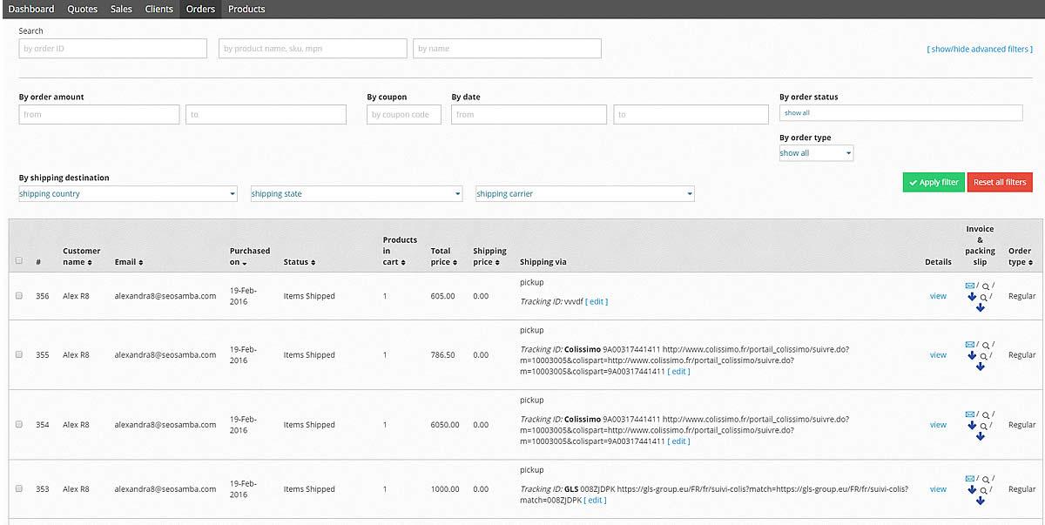Toggle the select-all checkbox in table header

click(19, 260)
